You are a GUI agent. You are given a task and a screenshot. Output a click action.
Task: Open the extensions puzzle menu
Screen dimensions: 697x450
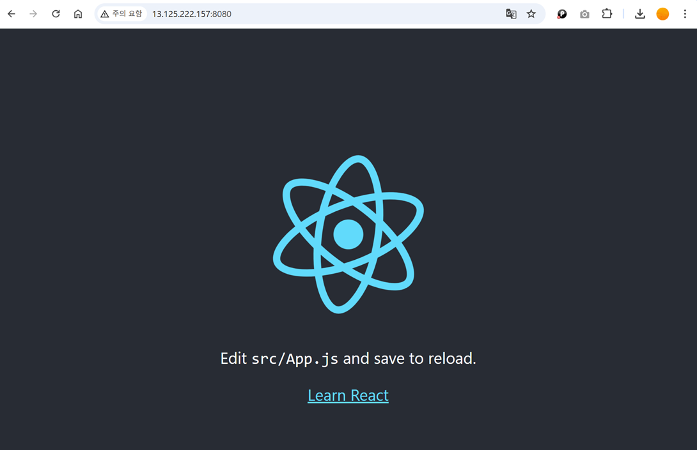607,14
